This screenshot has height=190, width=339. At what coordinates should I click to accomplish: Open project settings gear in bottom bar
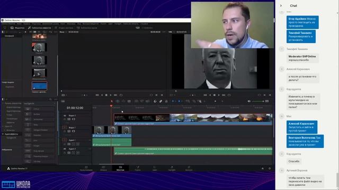pyautogui.click(x=270, y=168)
